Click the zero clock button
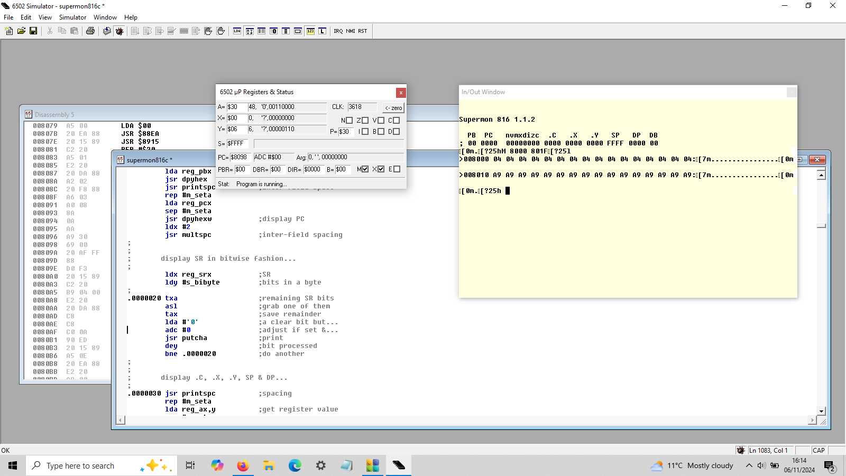 pyautogui.click(x=393, y=108)
